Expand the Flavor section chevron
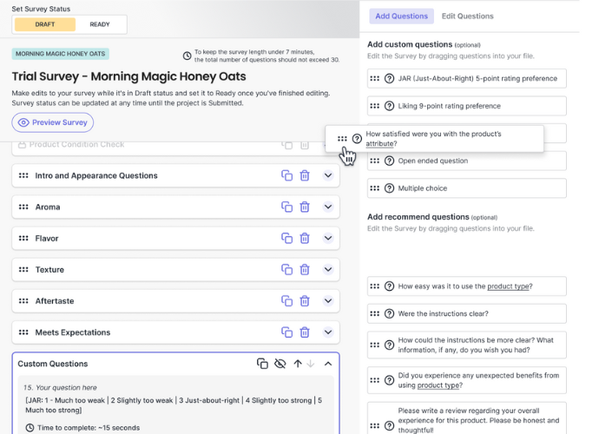The width and height of the screenshot is (599, 434). pos(328,239)
